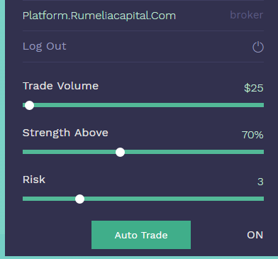
Task: Click the green Auto Trade button
Action: [x=141, y=235]
